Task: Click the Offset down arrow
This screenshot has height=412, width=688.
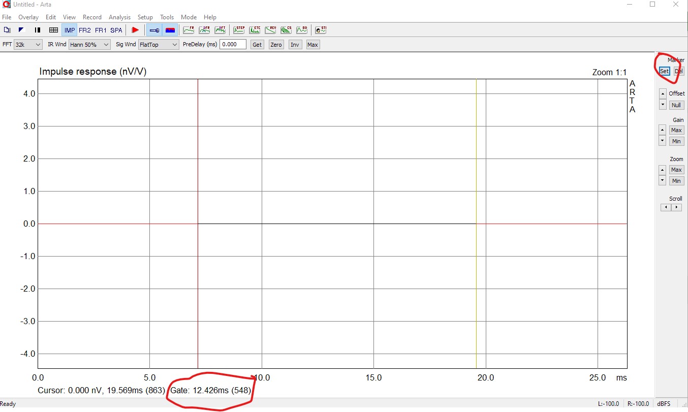Action: tap(663, 105)
